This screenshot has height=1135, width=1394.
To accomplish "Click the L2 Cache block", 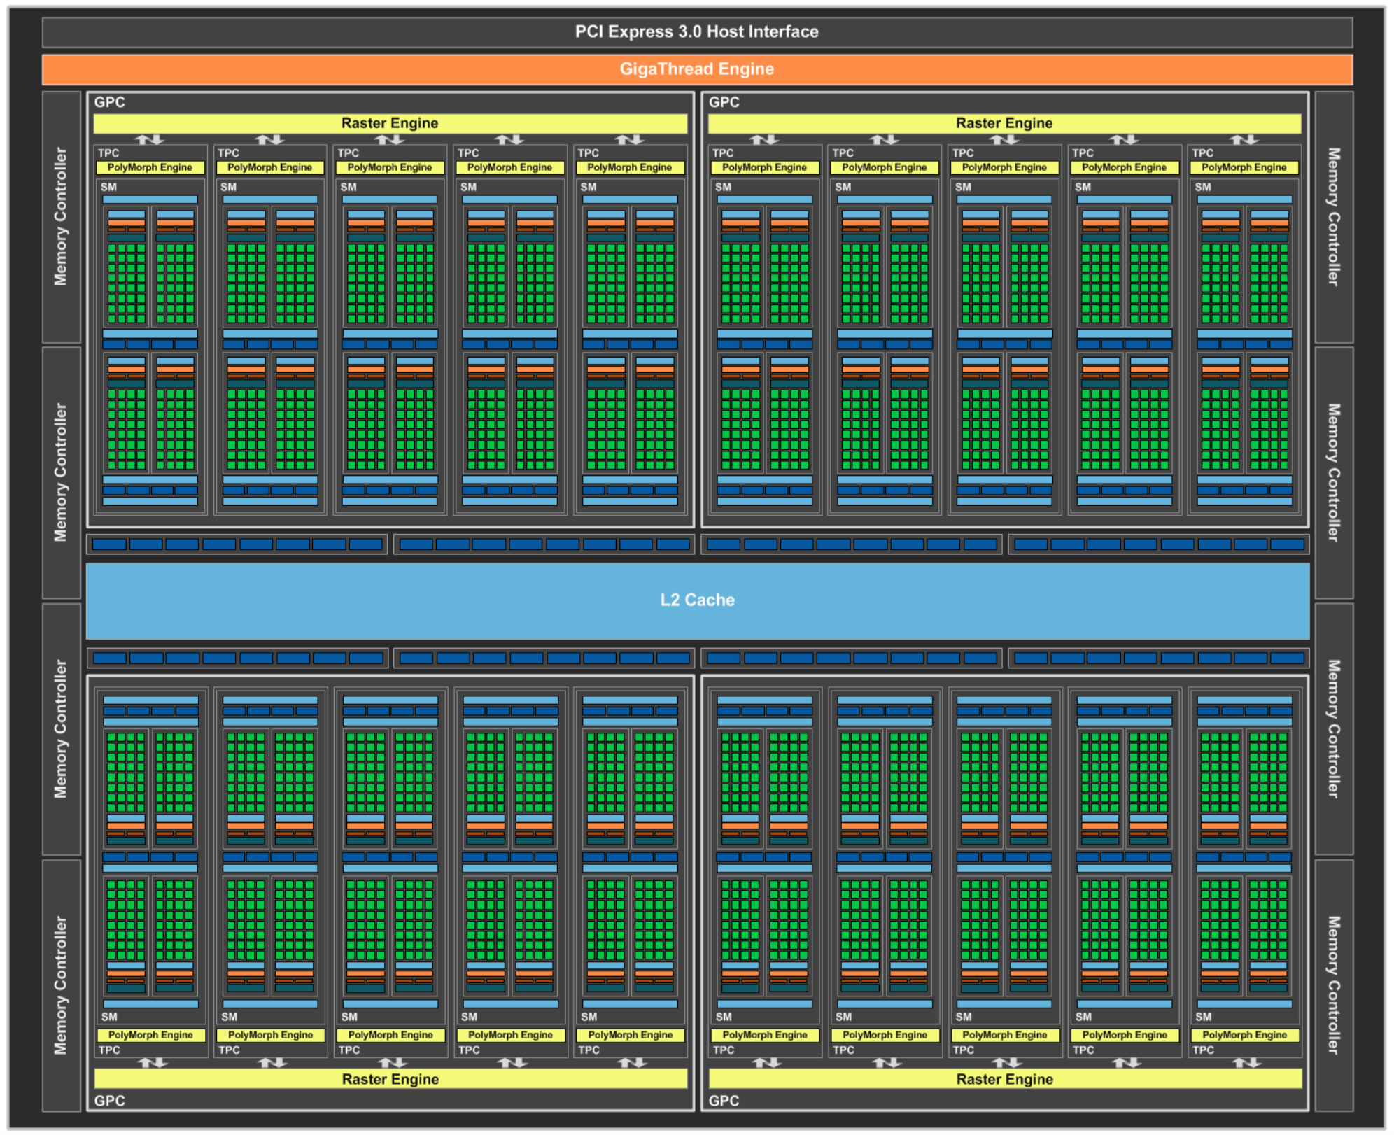I will (x=697, y=600).
